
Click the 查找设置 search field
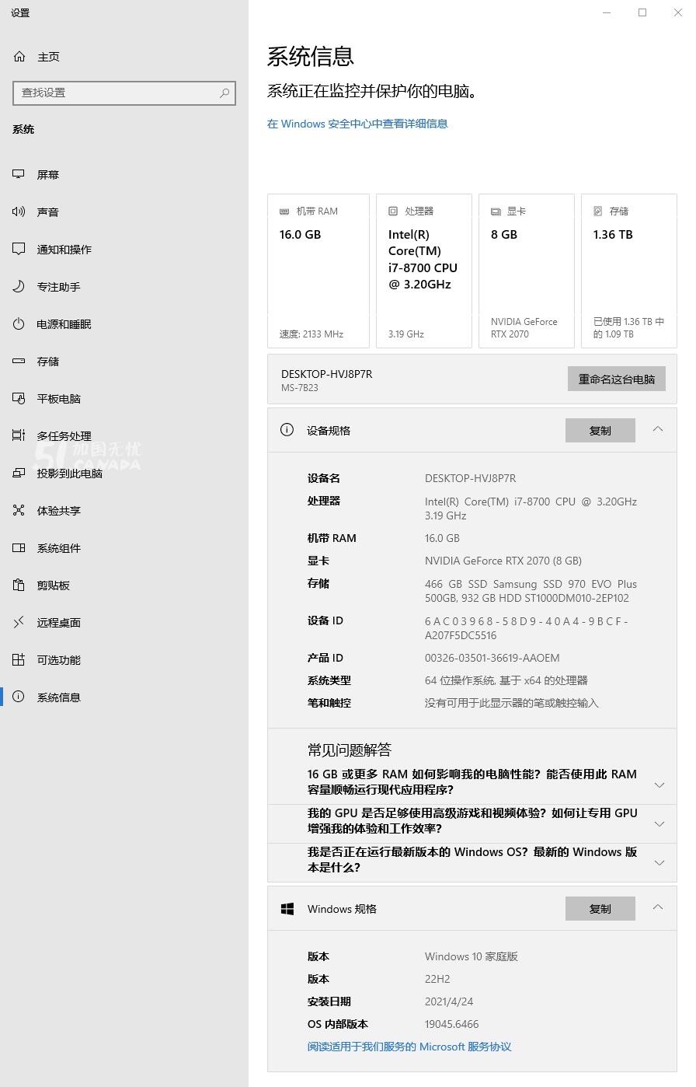(x=124, y=93)
